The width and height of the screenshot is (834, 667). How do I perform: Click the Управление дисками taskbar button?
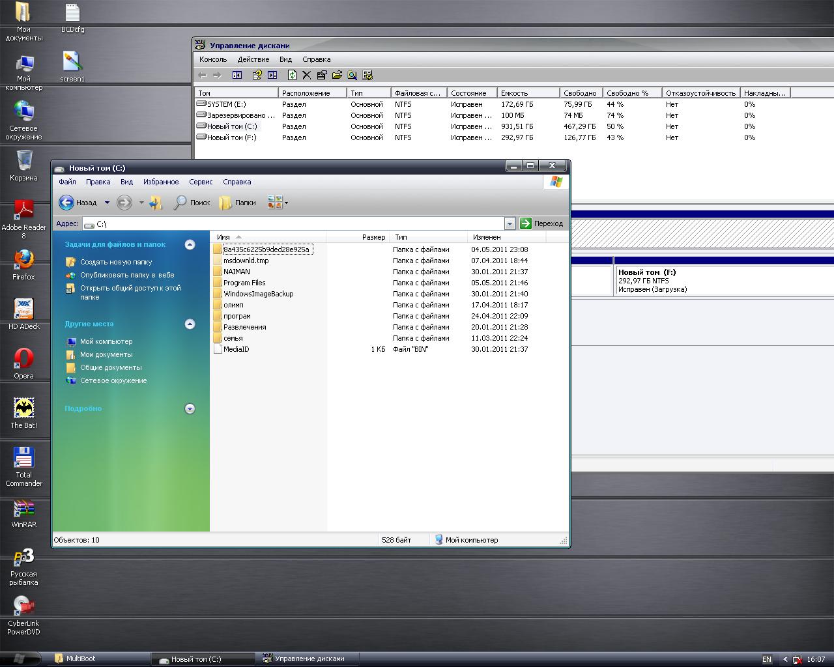[304, 659]
